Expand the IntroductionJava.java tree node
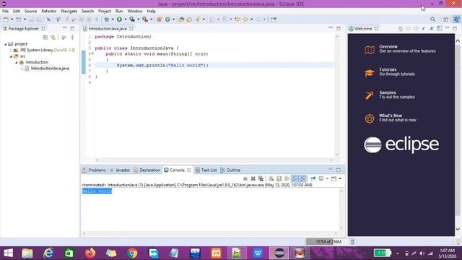 (22, 69)
